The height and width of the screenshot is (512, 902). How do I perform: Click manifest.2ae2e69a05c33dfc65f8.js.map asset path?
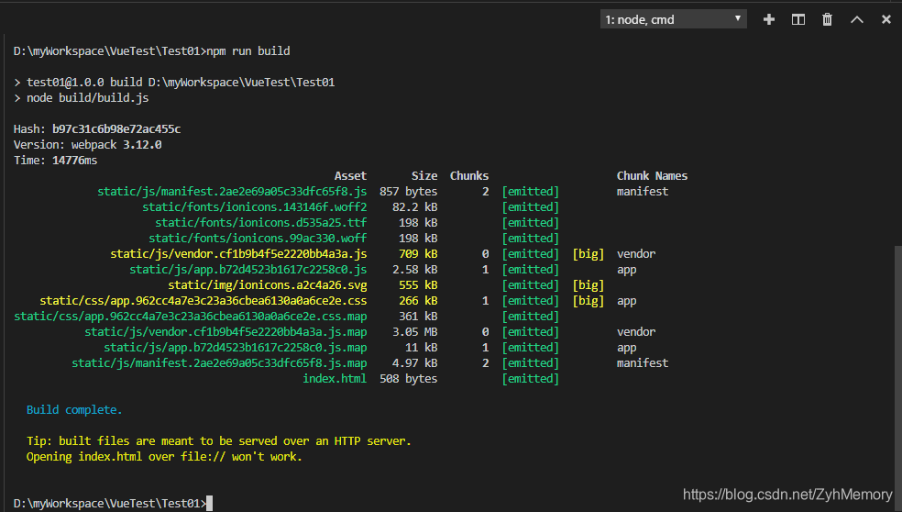tap(219, 362)
